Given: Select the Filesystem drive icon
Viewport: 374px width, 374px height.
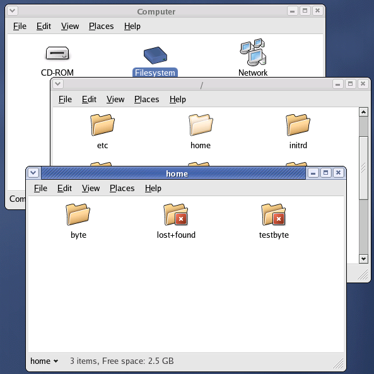Looking at the screenshot, I should (x=155, y=56).
